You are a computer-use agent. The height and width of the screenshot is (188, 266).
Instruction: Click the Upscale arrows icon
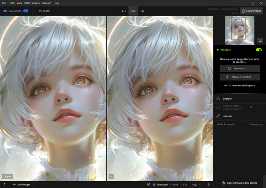(x=218, y=116)
